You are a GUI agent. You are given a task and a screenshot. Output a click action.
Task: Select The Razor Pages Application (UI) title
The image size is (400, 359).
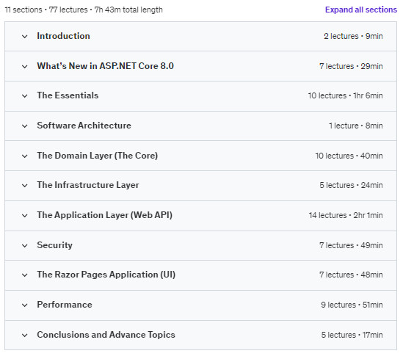[106, 275]
